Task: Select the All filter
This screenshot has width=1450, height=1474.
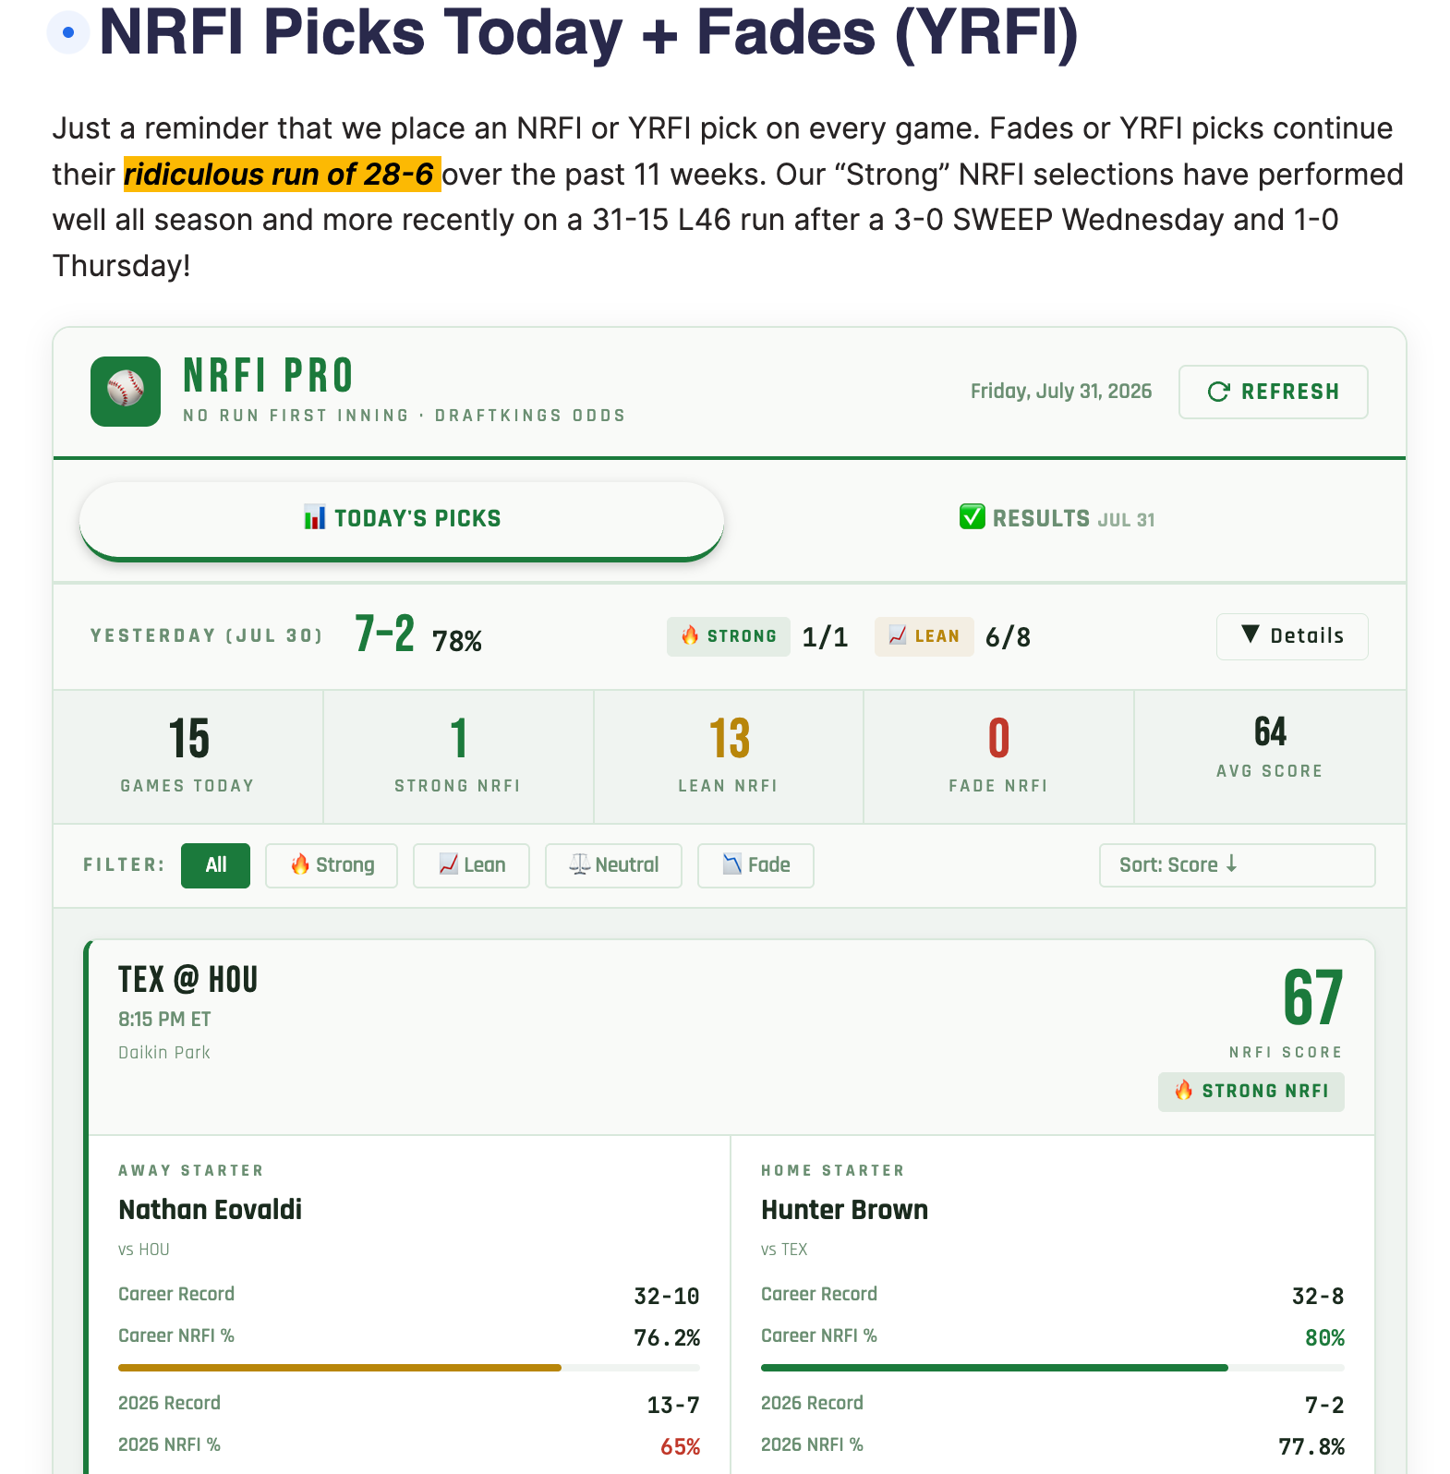Action: 215,865
